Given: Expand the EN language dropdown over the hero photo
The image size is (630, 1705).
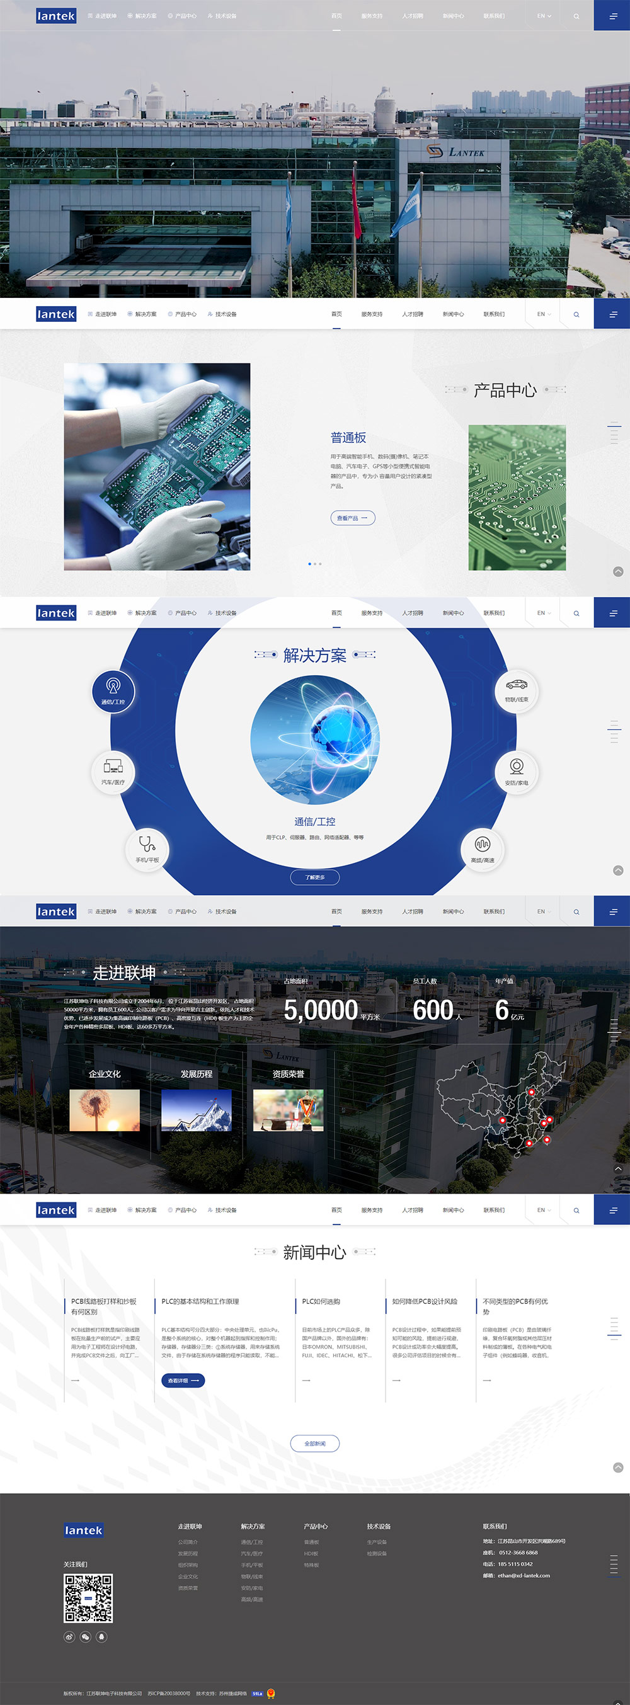Looking at the screenshot, I should pyautogui.click(x=543, y=16).
